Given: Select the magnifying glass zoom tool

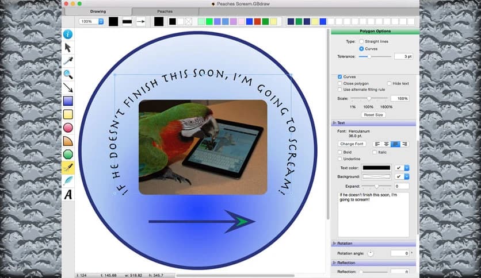Looking at the screenshot, I should pos(68,74).
